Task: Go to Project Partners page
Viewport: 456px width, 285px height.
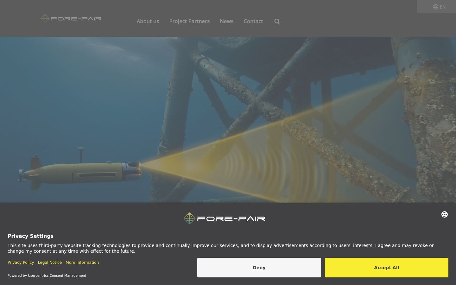Action: 189,21
